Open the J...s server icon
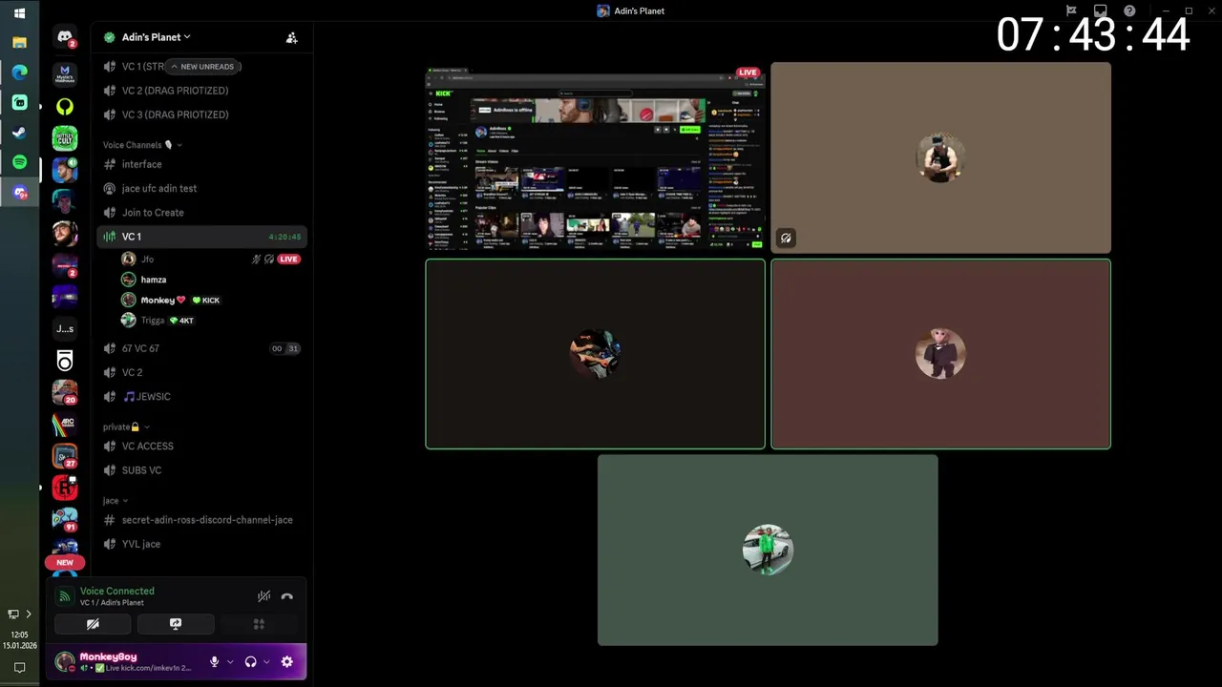Viewport: 1222px width, 687px height. (65, 328)
